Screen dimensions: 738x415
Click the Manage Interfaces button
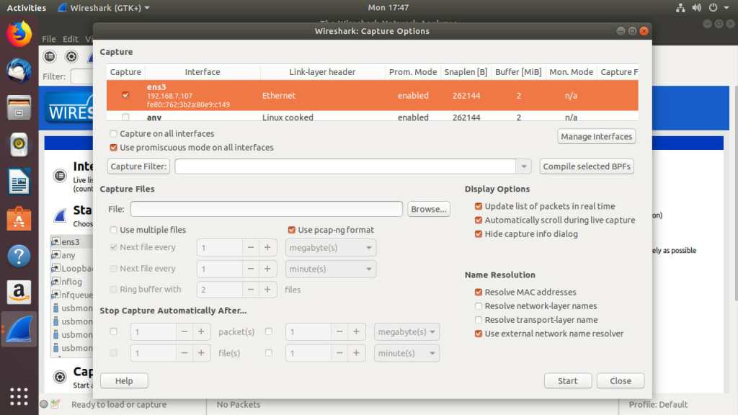[x=596, y=136]
